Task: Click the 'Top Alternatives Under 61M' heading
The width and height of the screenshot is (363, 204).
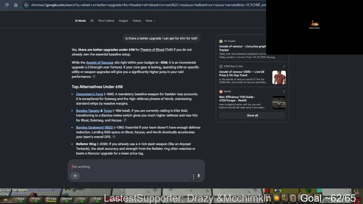Action: pos(97,87)
